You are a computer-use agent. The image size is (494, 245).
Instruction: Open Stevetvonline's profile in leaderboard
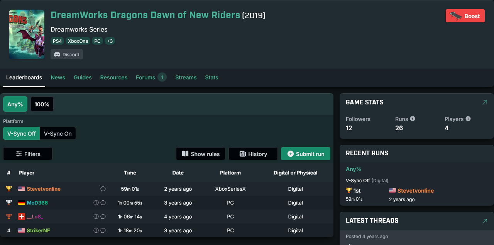(44, 189)
